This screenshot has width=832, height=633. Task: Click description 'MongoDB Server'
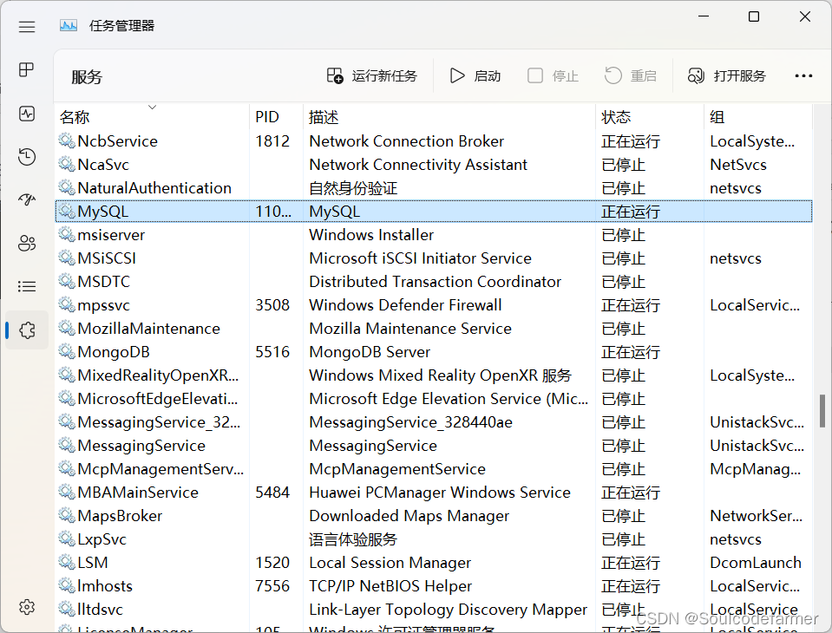coord(370,351)
